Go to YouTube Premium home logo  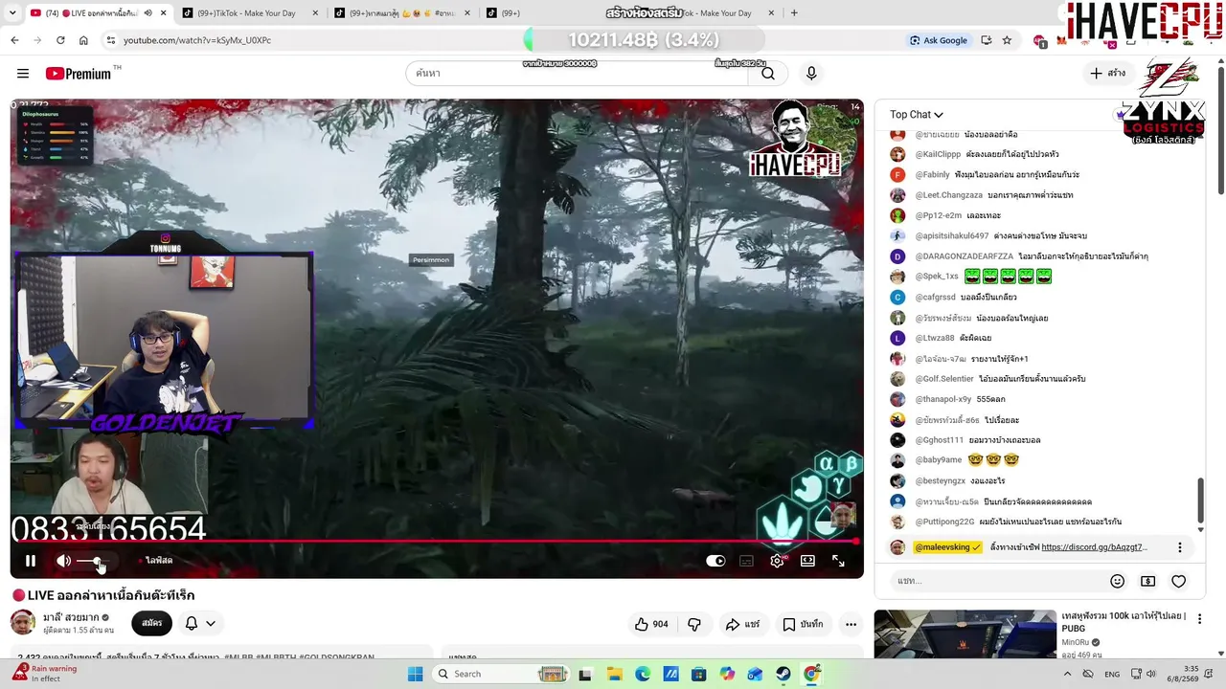(x=79, y=74)
